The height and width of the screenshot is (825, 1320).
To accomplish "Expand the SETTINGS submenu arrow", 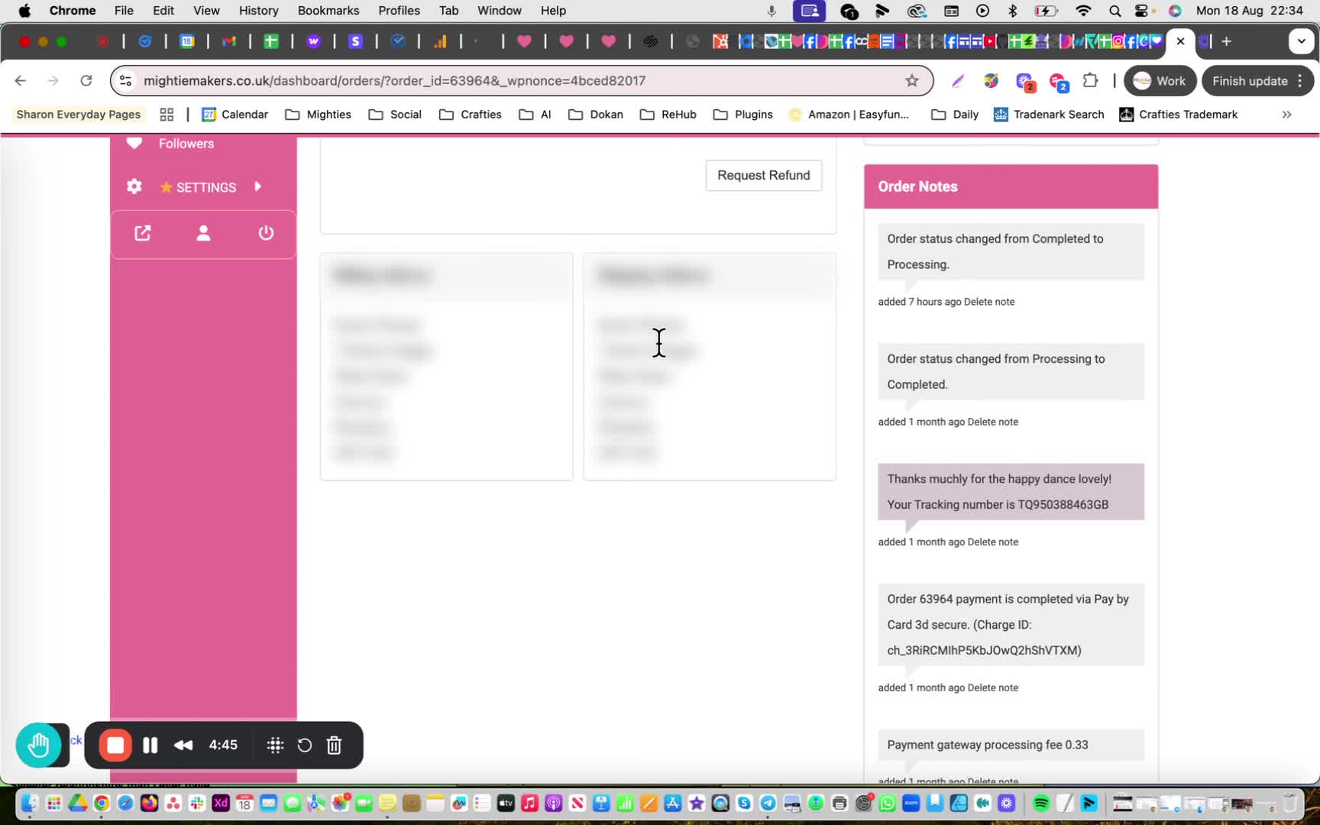I will 258,186.
